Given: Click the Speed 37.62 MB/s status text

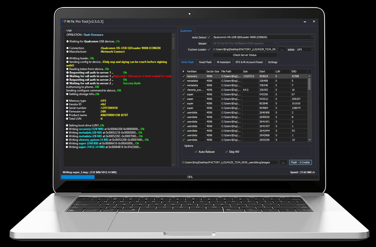Looking at the screenshot, I should pyautogui.click(x=302, y=172).
